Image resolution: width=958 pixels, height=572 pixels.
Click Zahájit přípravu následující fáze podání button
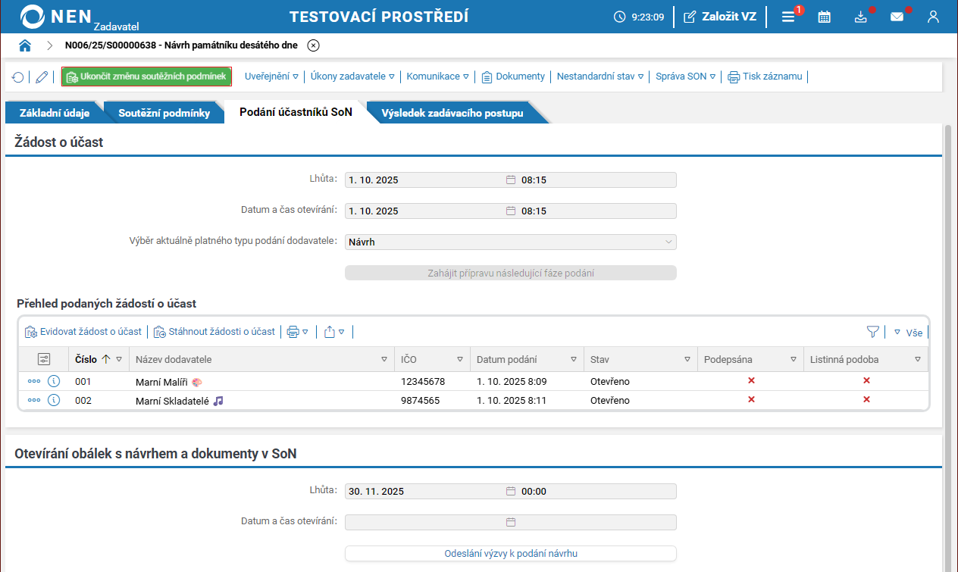tap(510, 273)
